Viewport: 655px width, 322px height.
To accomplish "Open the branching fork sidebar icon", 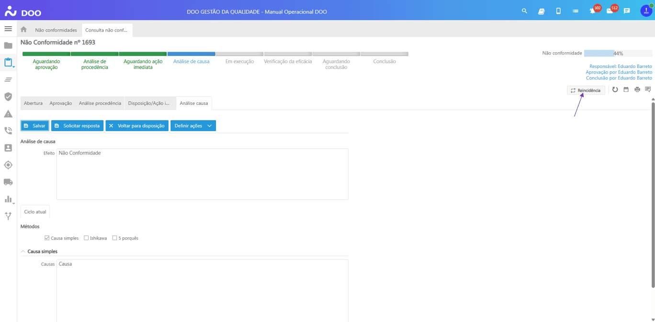I will pyautogui.click(x=8, y=216).
